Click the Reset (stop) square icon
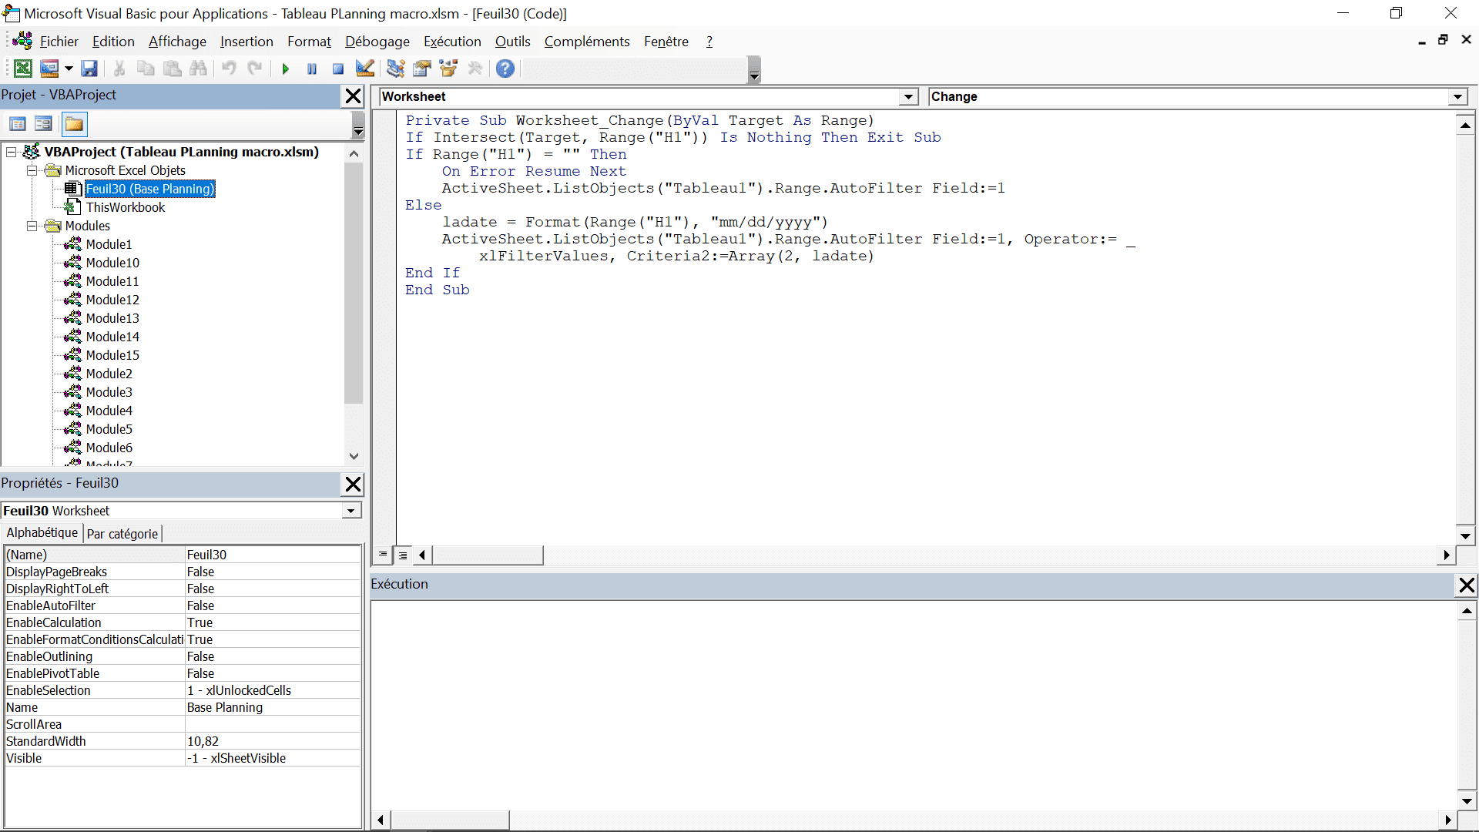1479x832 pixels. (337, 69)
